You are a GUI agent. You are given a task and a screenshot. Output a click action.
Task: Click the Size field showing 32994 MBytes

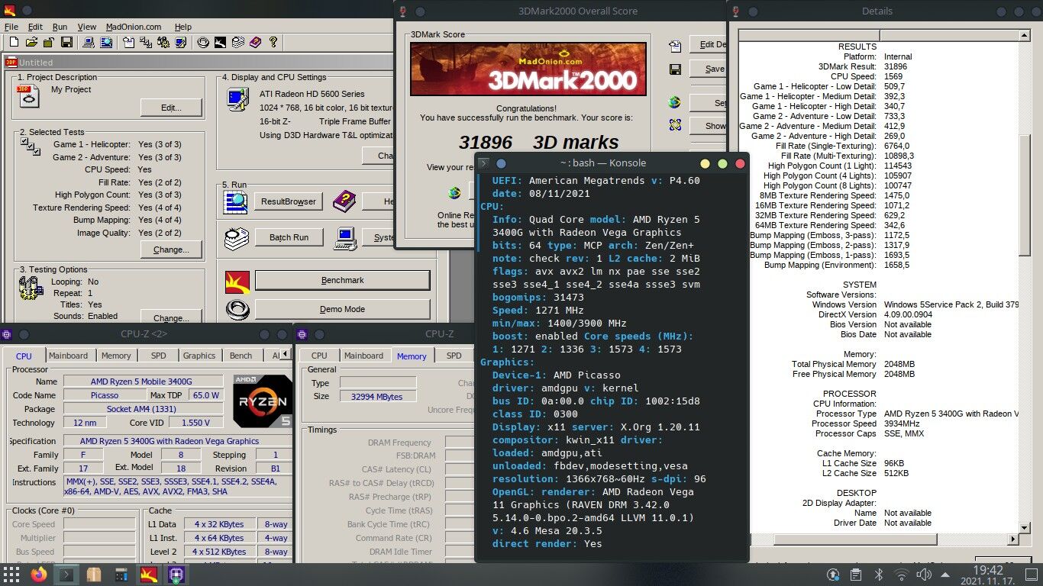(x=377, y=396)
